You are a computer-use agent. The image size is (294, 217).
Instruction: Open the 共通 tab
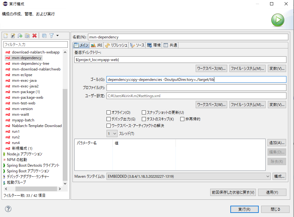point(170,45)
